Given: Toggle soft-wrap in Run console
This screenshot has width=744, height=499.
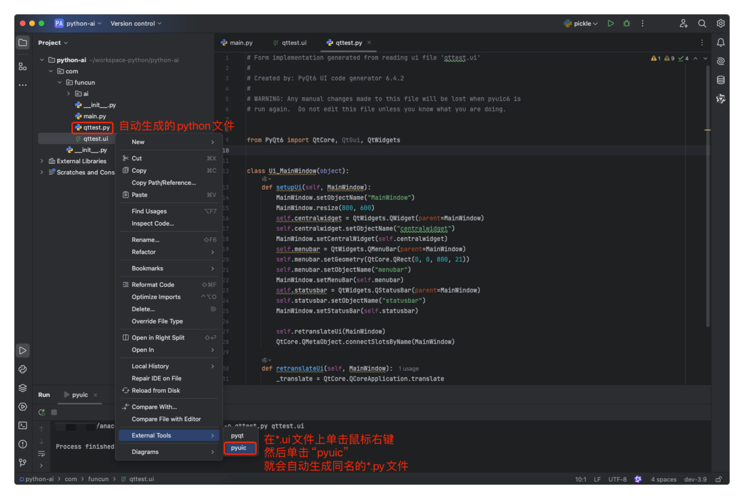Looking at the screenshot, I should [42, 454].
